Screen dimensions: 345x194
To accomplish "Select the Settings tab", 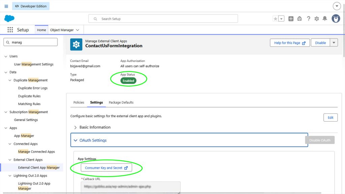I will coord(96,102).
